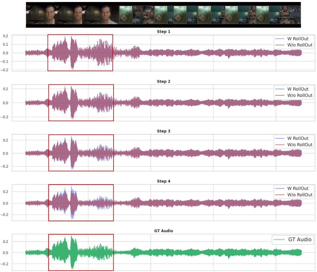Click the "Step 2" plot title
The width and height of the screenshot is (317, 272).
point(164,81)
